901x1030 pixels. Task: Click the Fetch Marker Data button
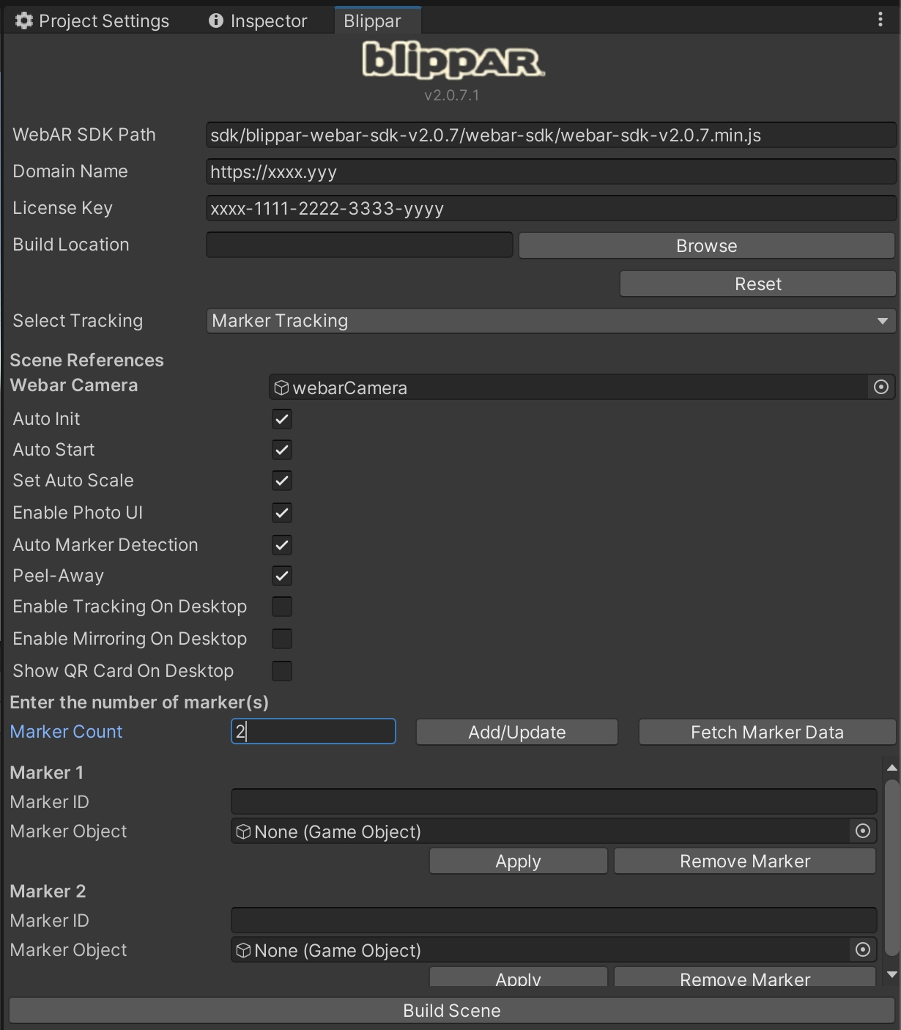pos(767,732)
